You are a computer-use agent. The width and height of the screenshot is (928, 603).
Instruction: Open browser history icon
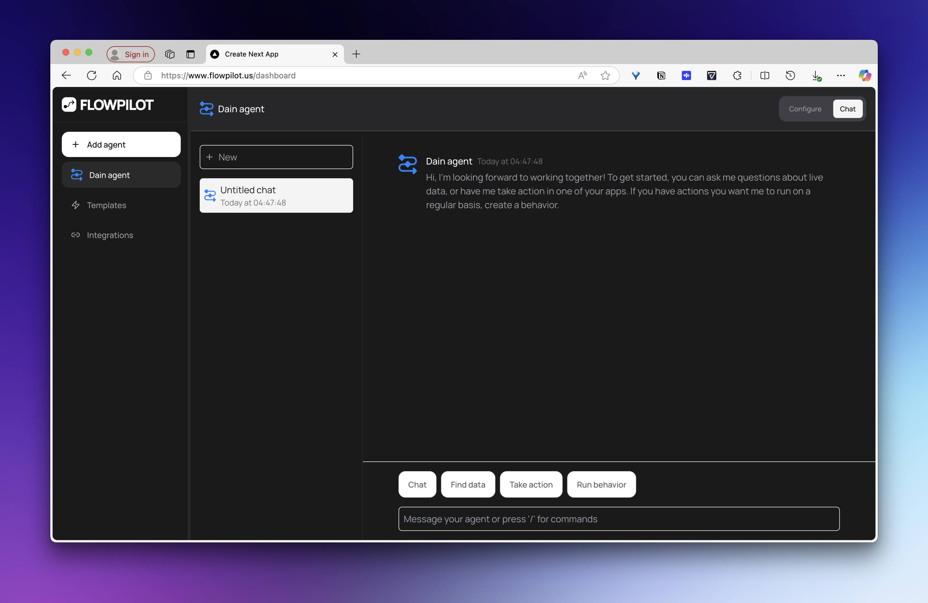790,75
